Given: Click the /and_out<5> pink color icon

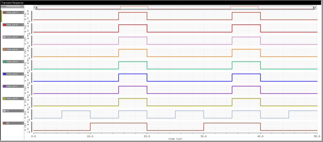Looking at the screenshot, I should coord(4,37).
